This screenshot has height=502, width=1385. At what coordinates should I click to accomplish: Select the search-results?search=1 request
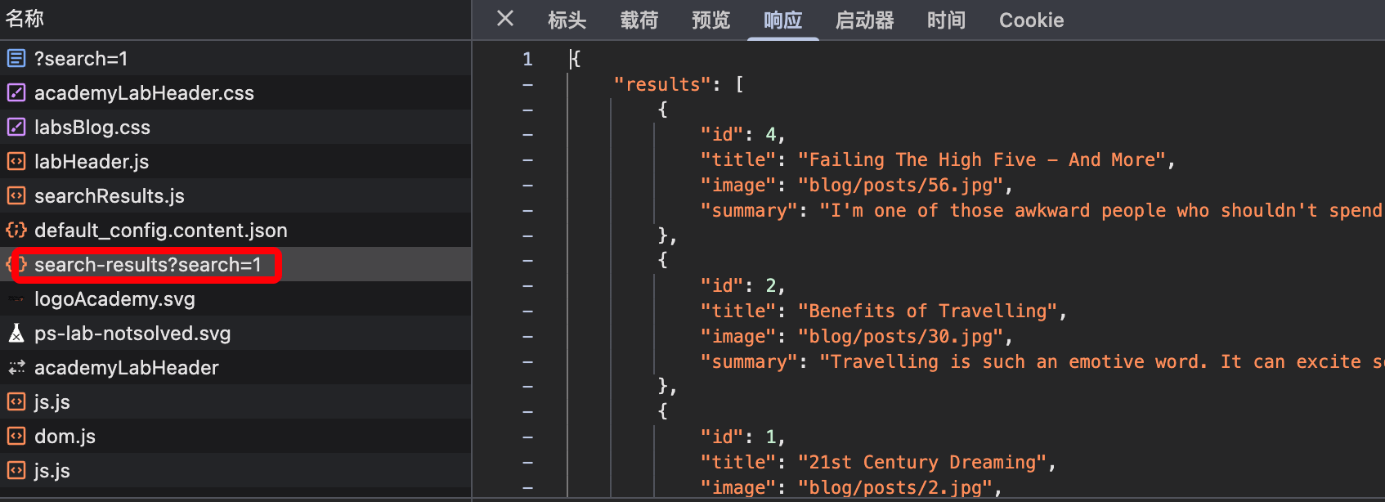click(147, 265)
